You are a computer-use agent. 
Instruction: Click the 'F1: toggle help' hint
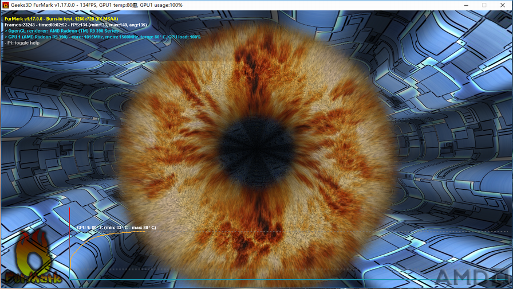coord(22,43)
